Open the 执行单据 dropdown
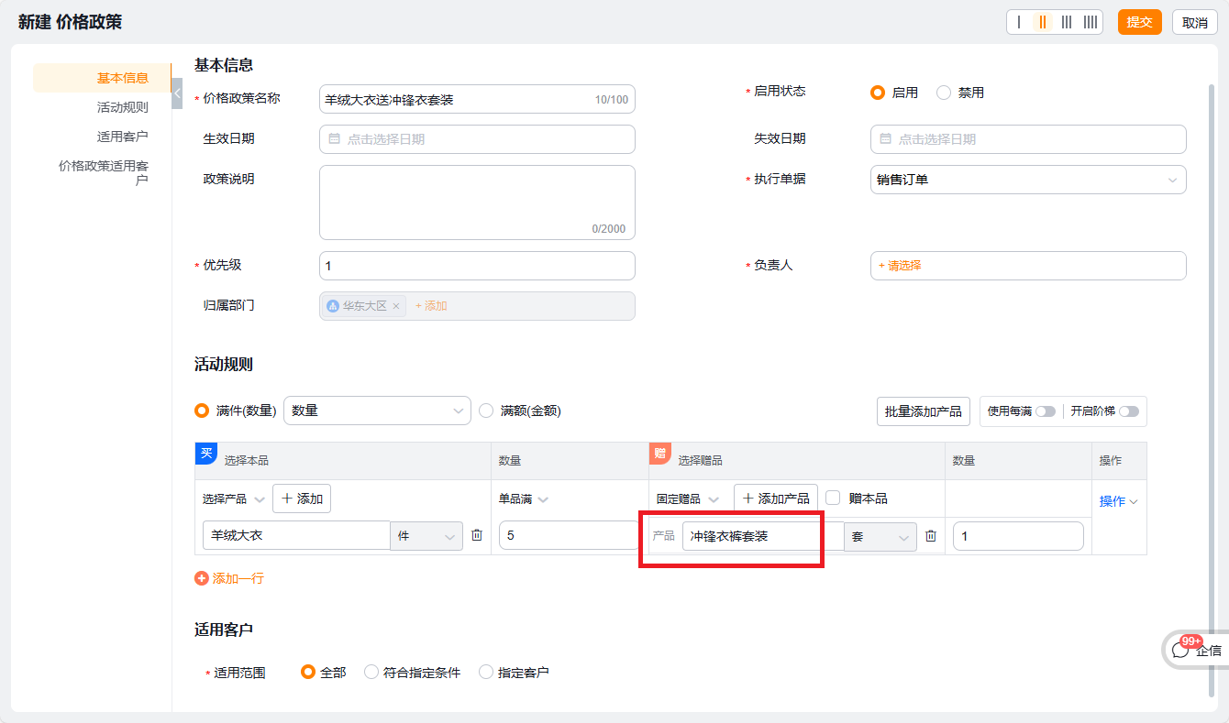 click(1027, 180)
